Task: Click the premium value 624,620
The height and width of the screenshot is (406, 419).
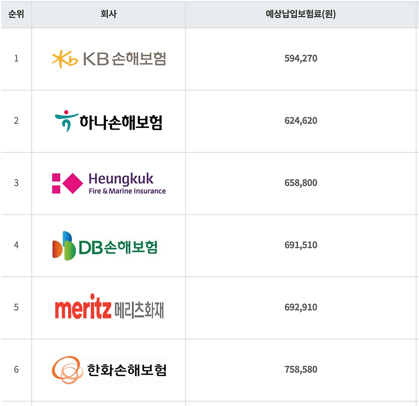Action: [x=301, y=121]
